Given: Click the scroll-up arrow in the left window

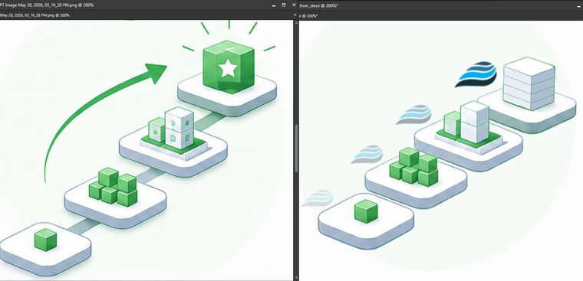Looking at the screenshot, I should pyautogui.click(x=296, y=23).
